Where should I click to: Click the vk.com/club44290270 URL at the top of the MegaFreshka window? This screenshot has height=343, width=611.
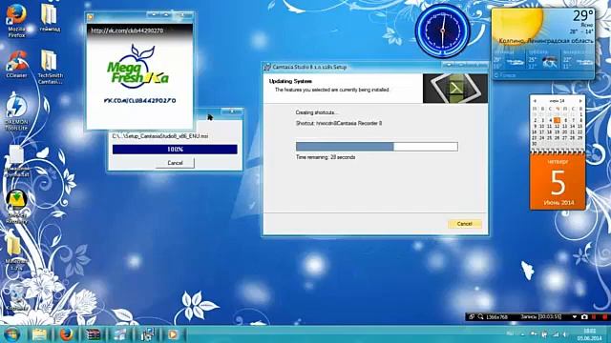tap(127, 30)
